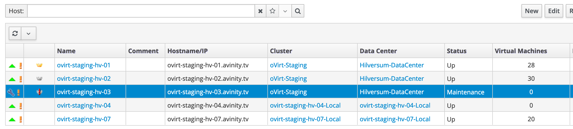Screen dimensions: 573x129
Task: Click orange exclamation icon on ovirt-staging-hv-07 row
Action: [20, 119]
